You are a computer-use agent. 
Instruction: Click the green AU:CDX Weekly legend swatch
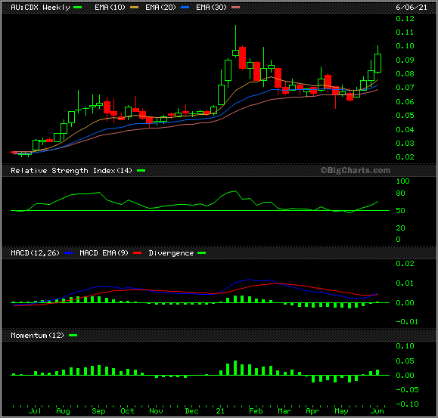click(x=78, y=8)
